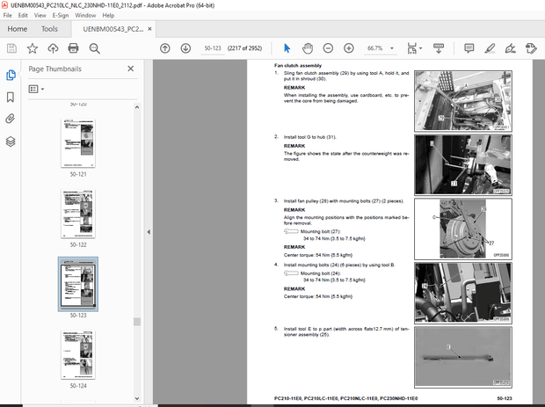Click thumbnails scrollbar down arrow
Viewport: 545px width, 407px height.
point(137,398)
